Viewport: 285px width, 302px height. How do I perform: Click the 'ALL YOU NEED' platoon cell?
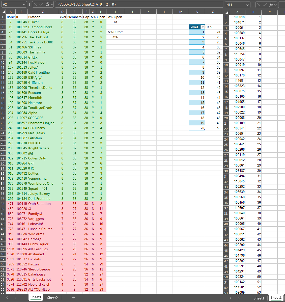click(43, 289)
